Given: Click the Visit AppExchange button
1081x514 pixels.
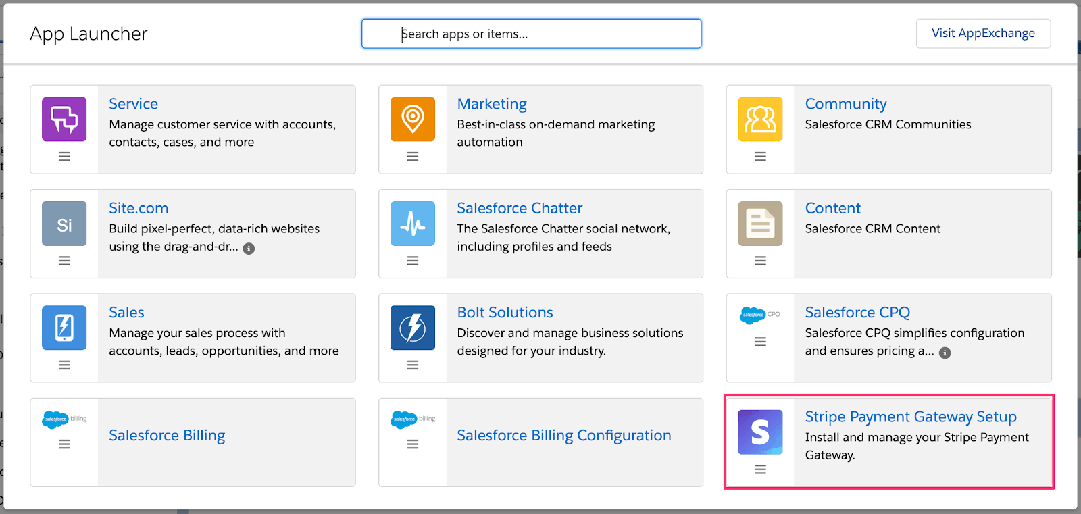Looking at the screenshot, I should (983, 33).
